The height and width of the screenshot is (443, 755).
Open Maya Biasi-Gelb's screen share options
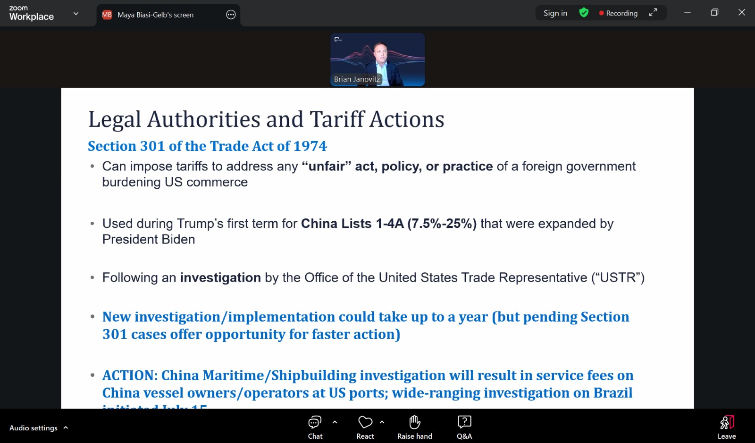click(231, 15)
